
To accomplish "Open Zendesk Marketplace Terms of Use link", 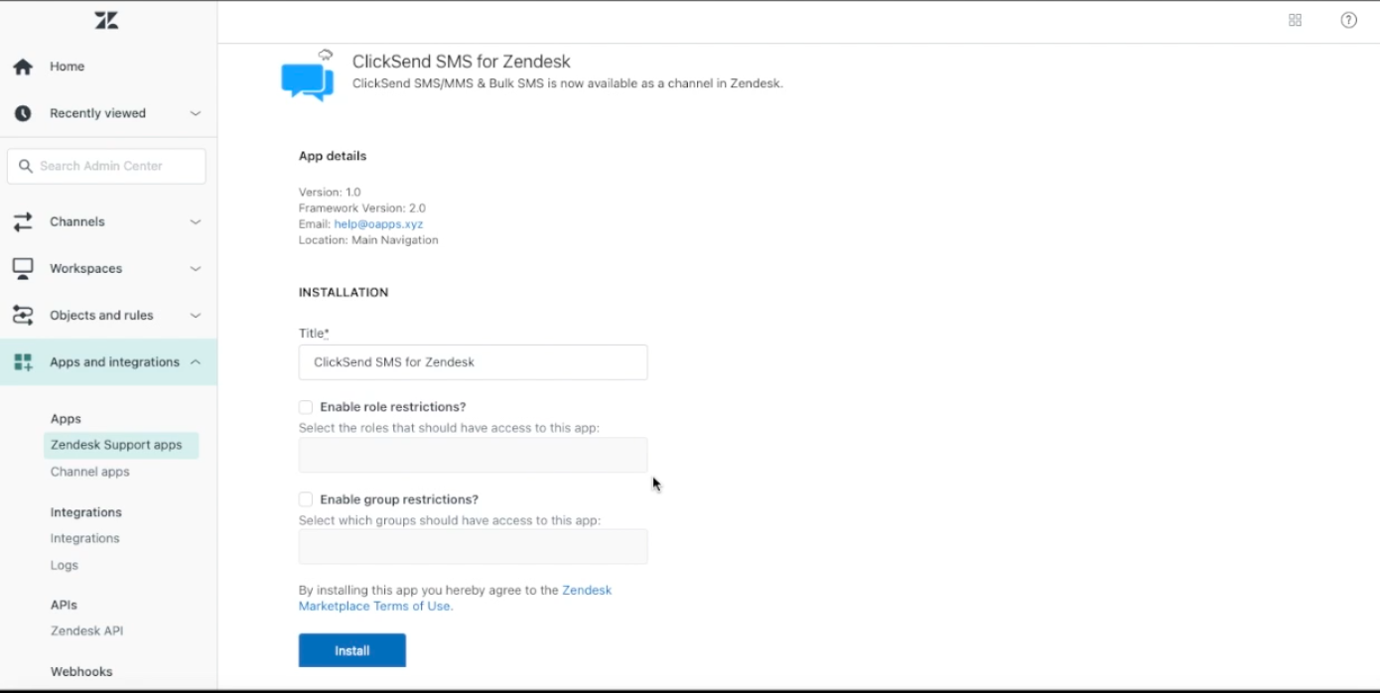I will (x=455, y=598).
